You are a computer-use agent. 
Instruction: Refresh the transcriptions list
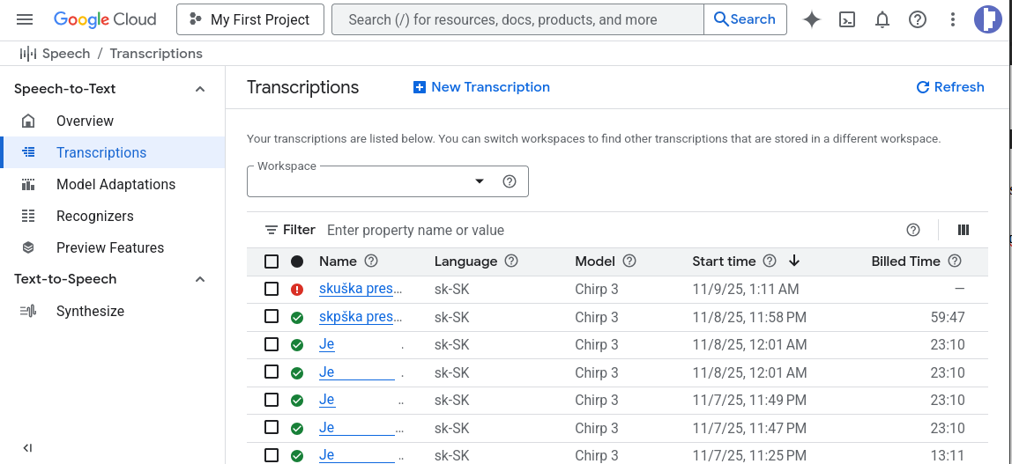[950, 87]
